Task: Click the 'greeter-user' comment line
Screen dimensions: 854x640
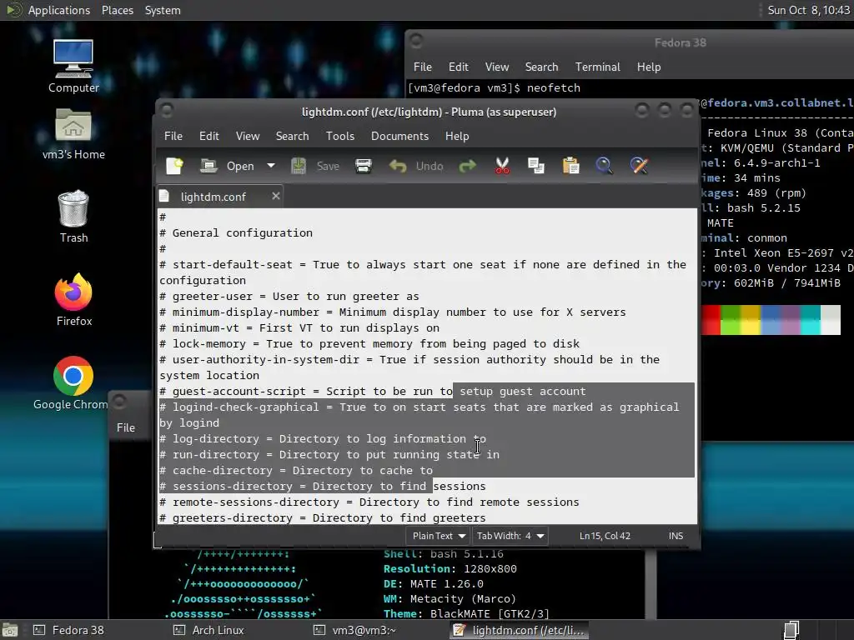Action: point(289,297)
